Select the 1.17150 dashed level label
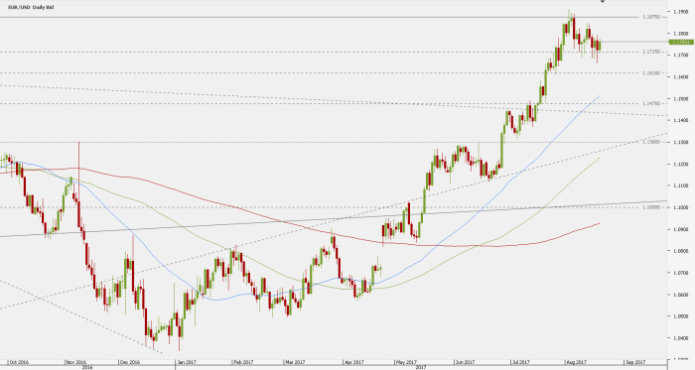This screenshot has width=695, height=370. click(651, 52)
